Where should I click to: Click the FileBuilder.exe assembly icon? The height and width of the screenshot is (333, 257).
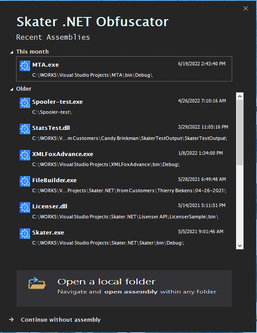coord(25,181)
